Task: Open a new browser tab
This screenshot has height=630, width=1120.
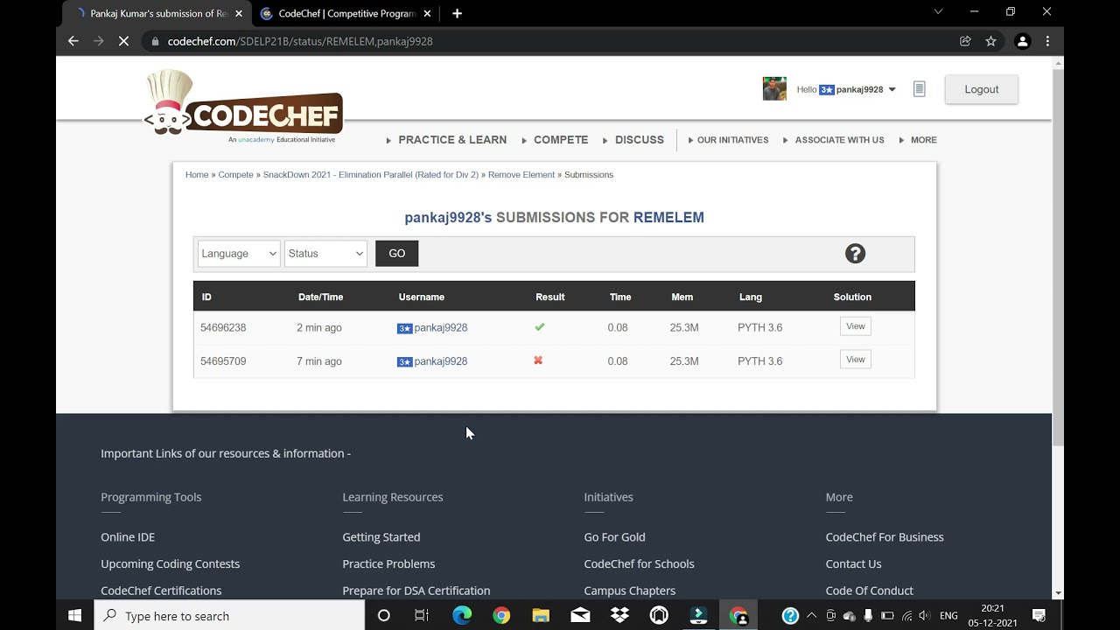Action: tap(457, 13)
